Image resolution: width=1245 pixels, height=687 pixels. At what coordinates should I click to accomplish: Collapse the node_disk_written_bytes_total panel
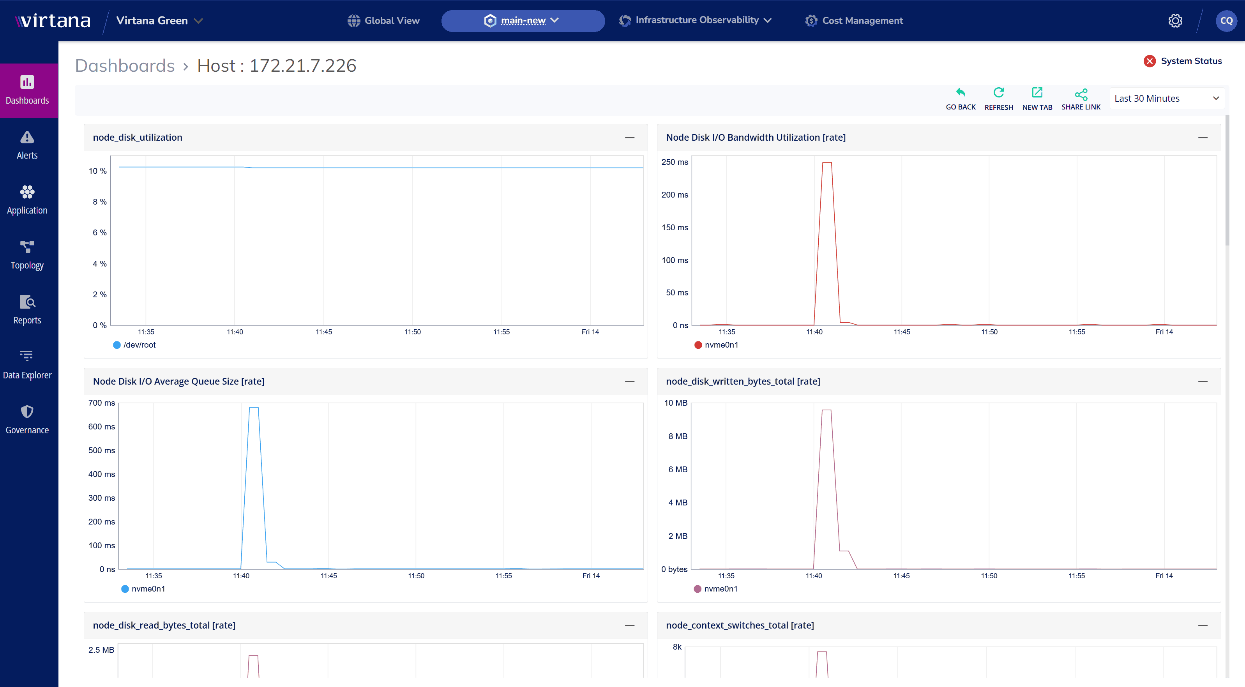click(x=1203, y=381)
